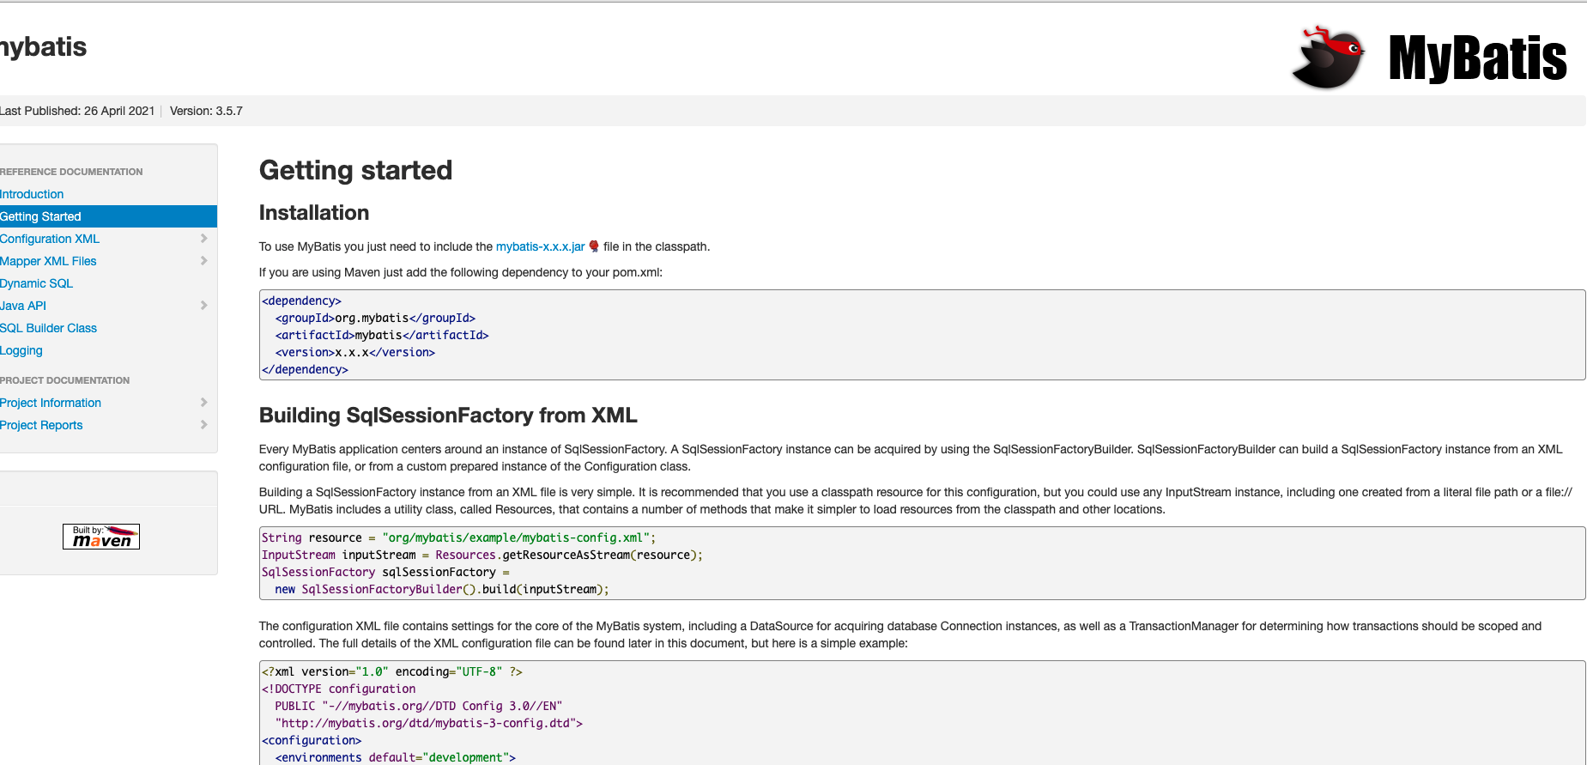Click the mybatis-3-config.dtd URL line
The image size is (1587, 765).
click(x=429, y=723)
